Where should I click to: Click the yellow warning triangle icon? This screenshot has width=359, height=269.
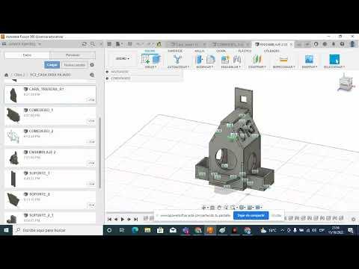(x=159, y=44)
